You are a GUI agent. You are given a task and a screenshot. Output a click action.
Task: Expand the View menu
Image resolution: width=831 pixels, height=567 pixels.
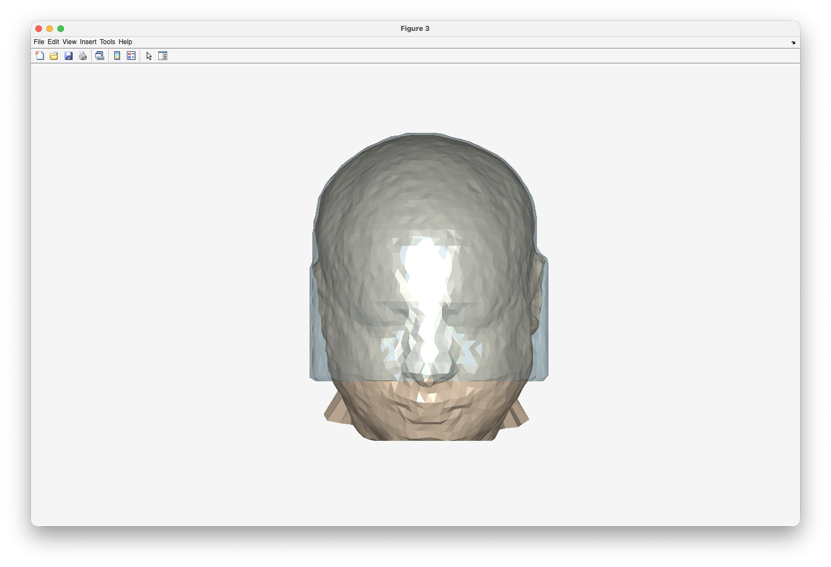coord(69,42)
